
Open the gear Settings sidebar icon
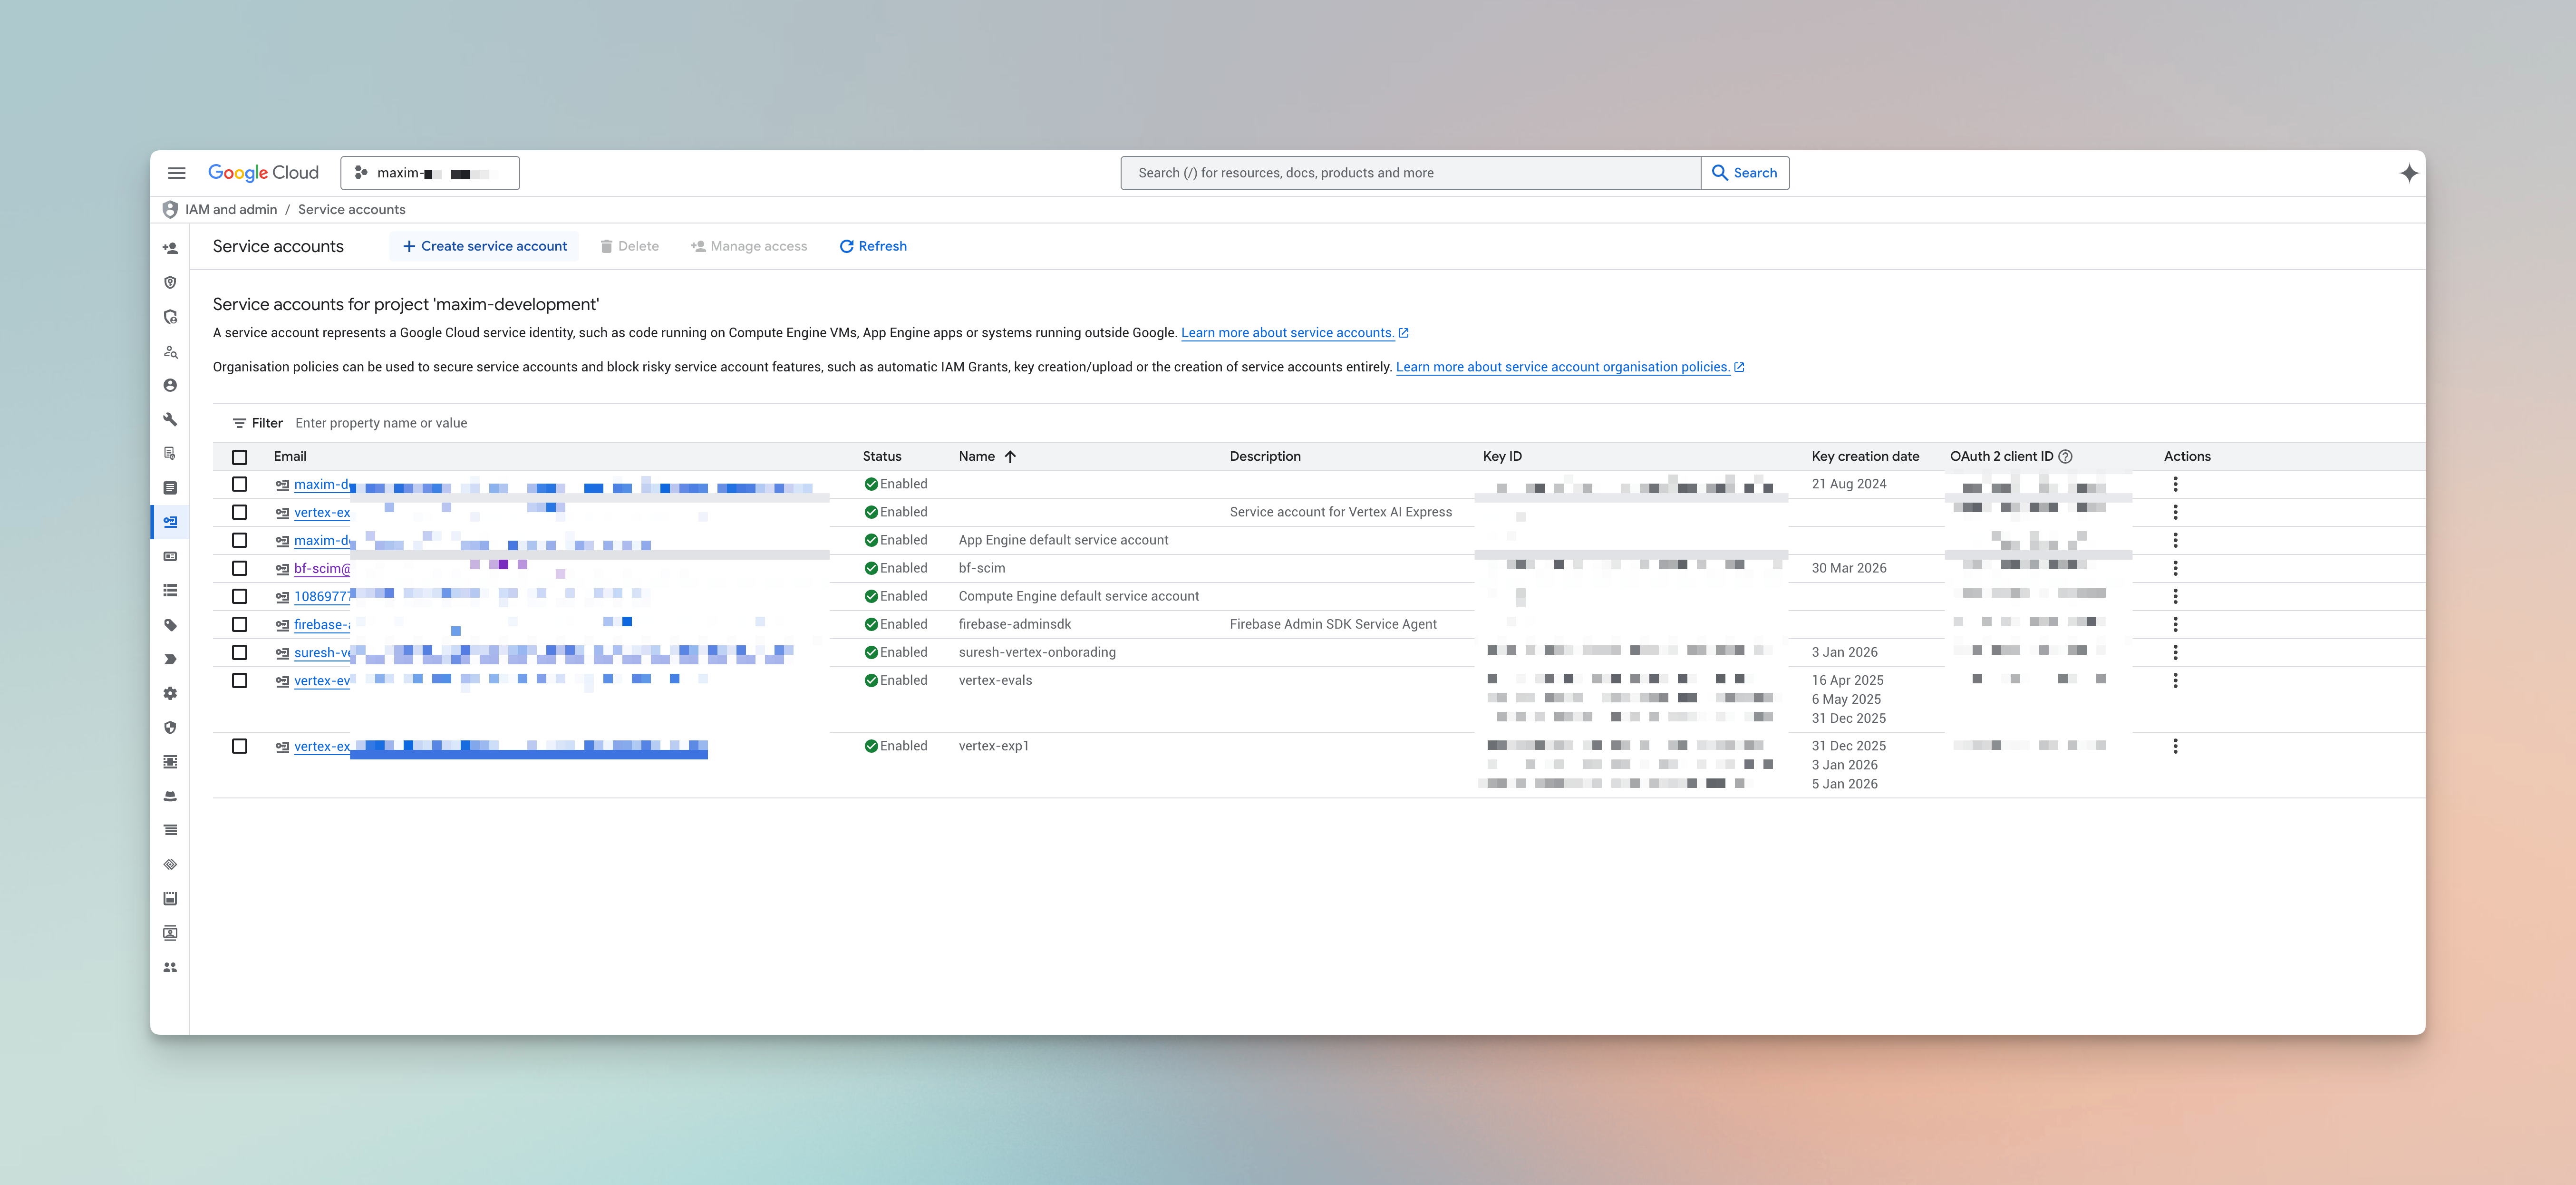click(x=170, y=693)
